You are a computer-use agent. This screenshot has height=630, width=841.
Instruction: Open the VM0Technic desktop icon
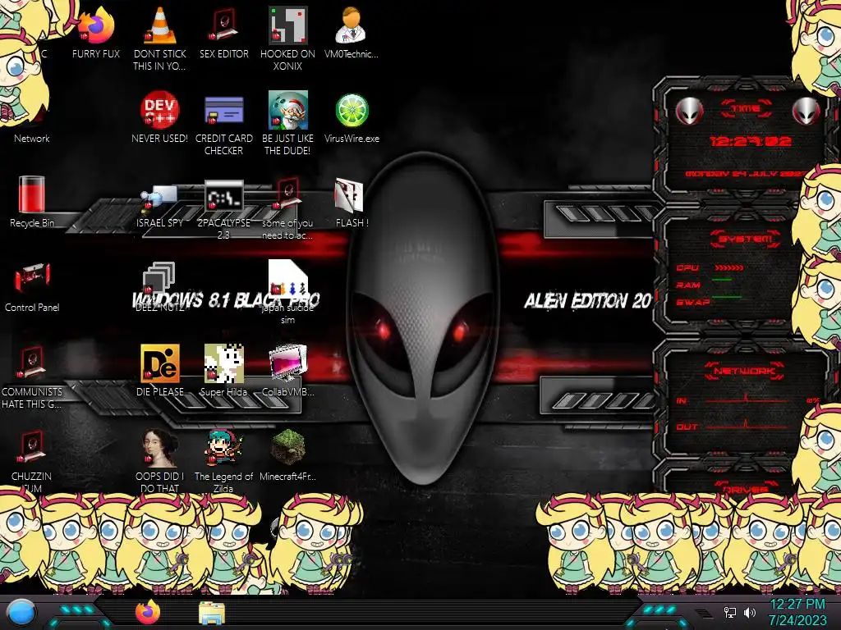pyautogui.click(x=352, y=25)
